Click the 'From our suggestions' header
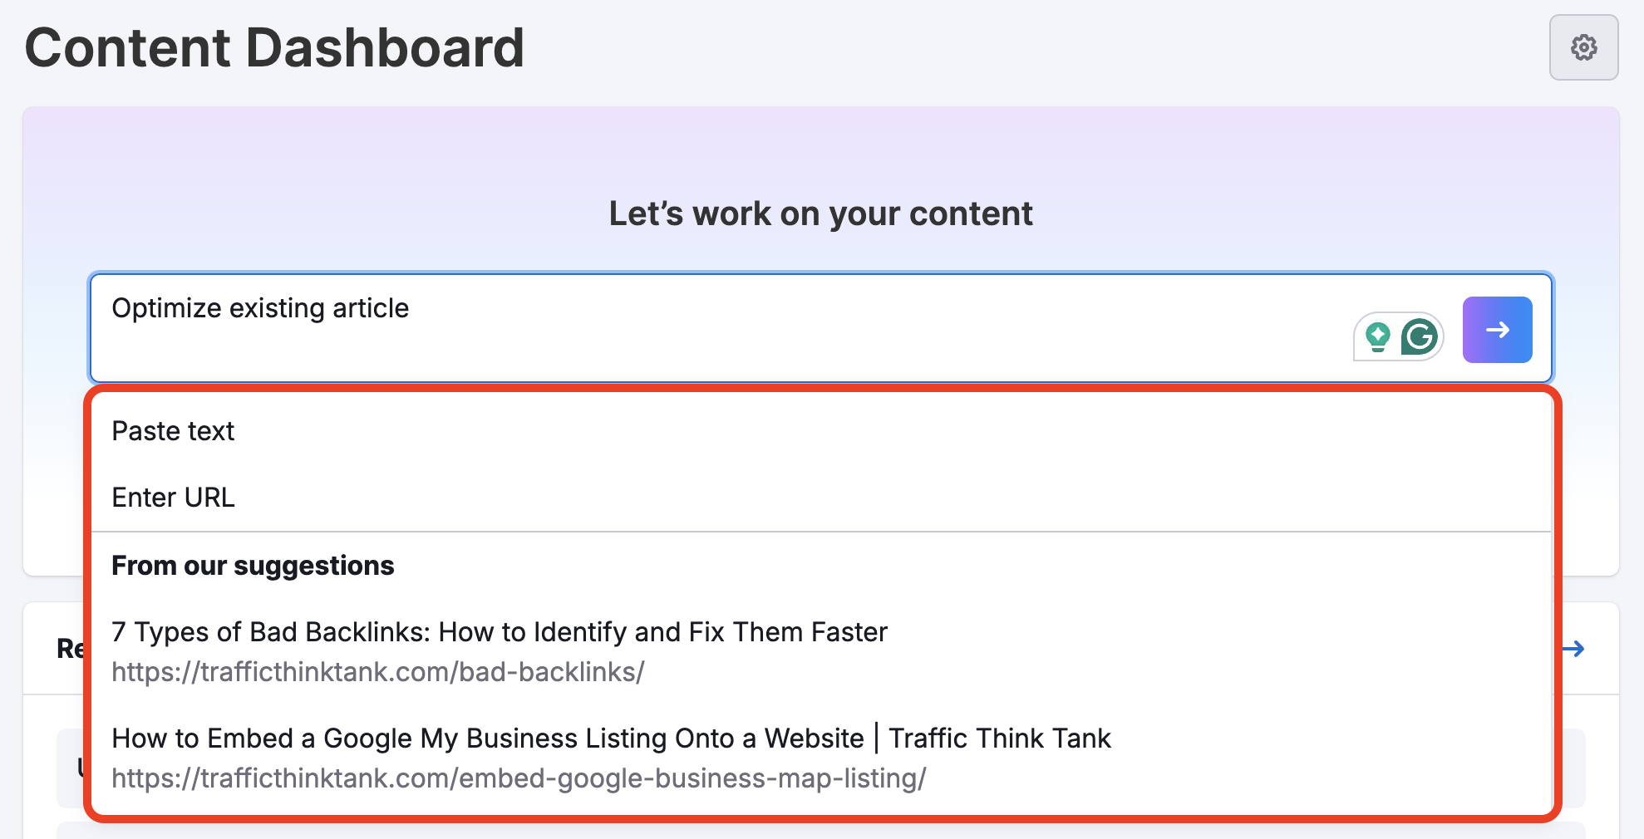Image resolution: width=1644 pixels, height=839 pixels. 253,565
